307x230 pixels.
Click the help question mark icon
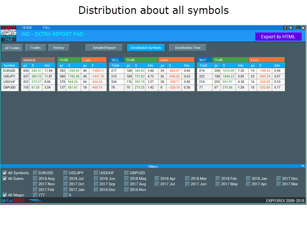point(285,28)
